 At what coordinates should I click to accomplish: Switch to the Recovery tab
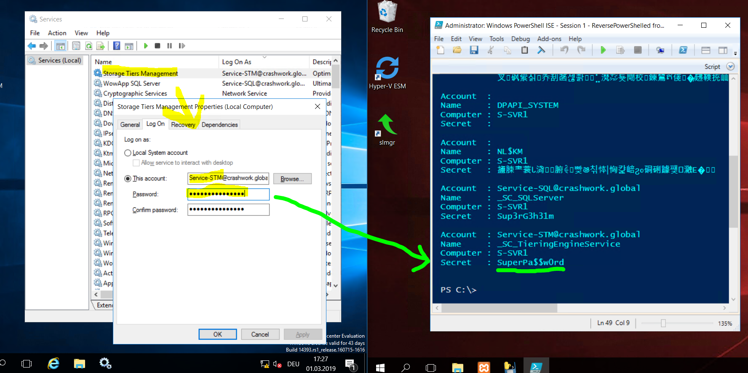coord(183,124)
